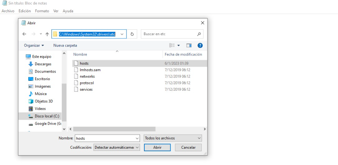Image resolution: width=338 pixels, height=165 pixels.
Task: Select the services file
Action: [86, 89]
